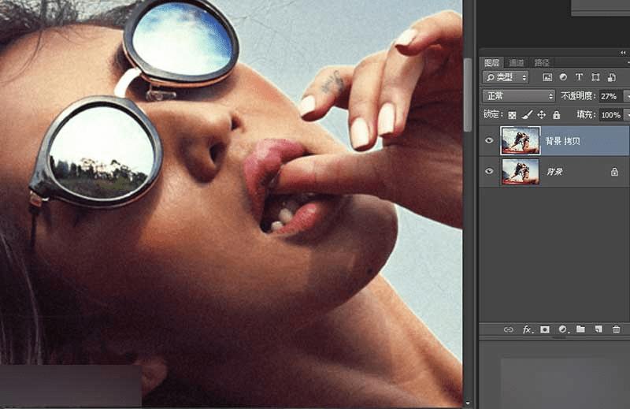The width and height of the screenshot is (630, 409).
Task: Click the 不透明度 27% value field
Action: click(610, 96)
